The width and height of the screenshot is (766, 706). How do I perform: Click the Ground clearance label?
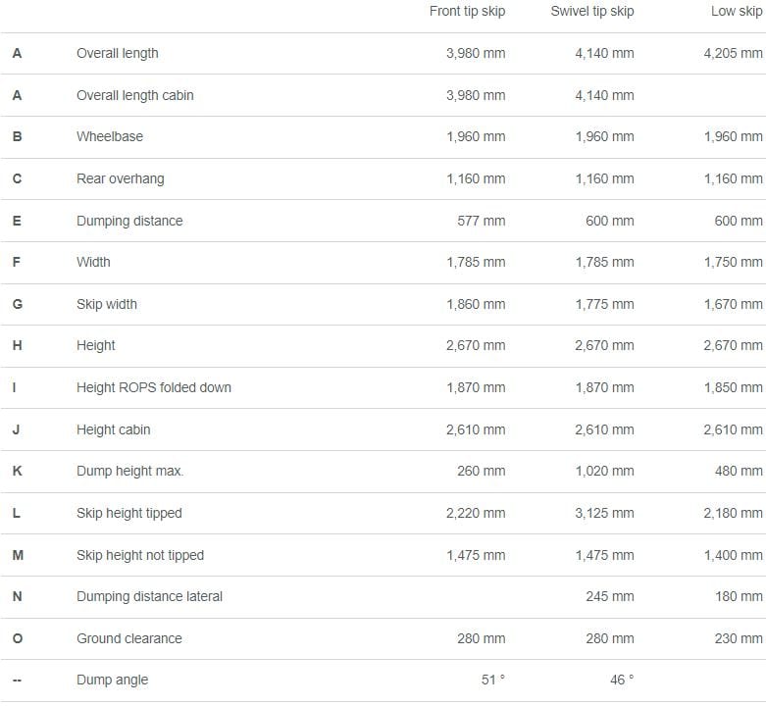(x=128, y=639)
